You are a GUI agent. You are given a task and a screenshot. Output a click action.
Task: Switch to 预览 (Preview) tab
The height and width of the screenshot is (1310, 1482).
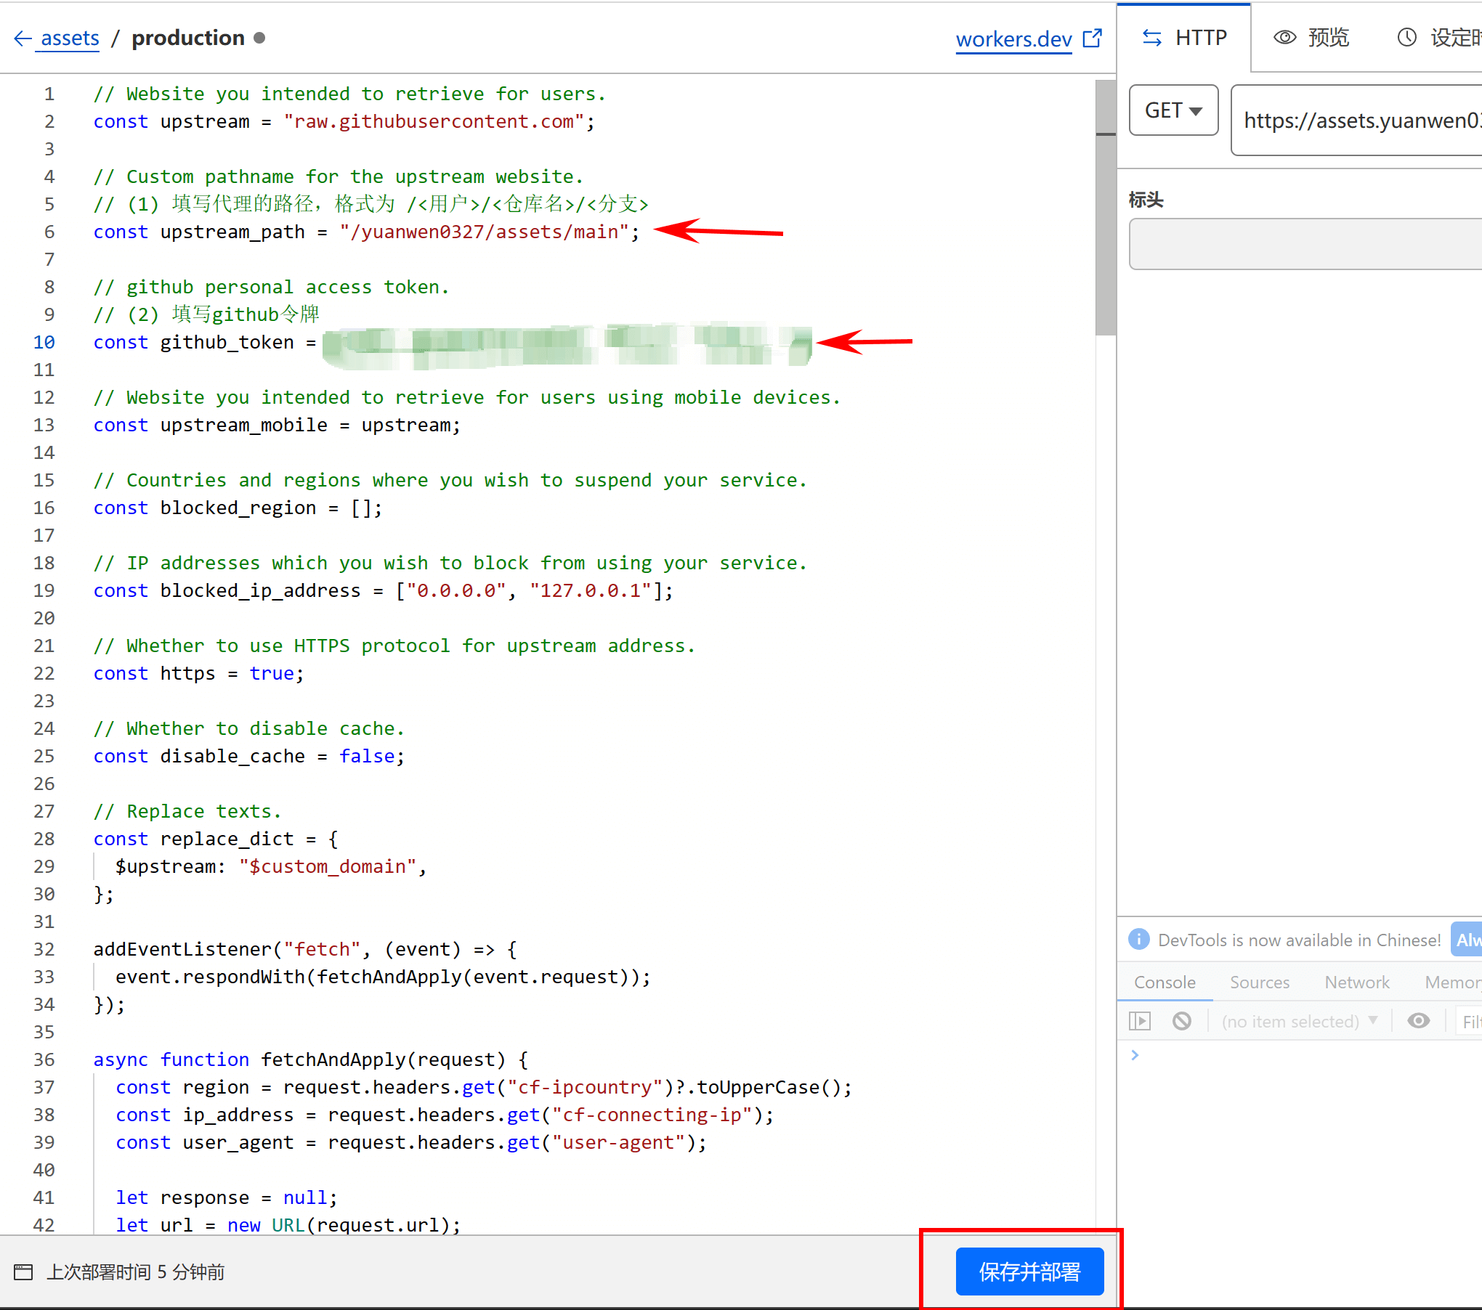click(1313, 38)
